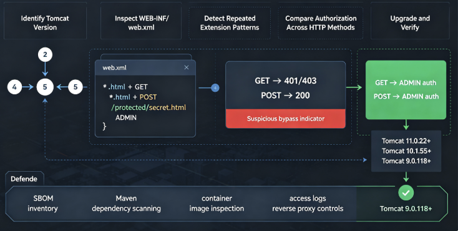Select the small blue step 4 connector dot
458x231 pixels.
click(215, 88)
